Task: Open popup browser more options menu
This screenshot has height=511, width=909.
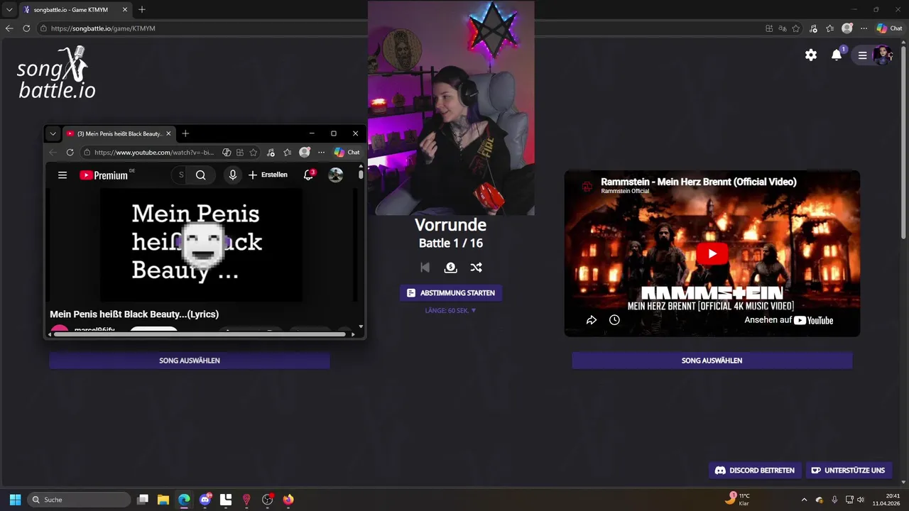Action: (x=321, y=152)
